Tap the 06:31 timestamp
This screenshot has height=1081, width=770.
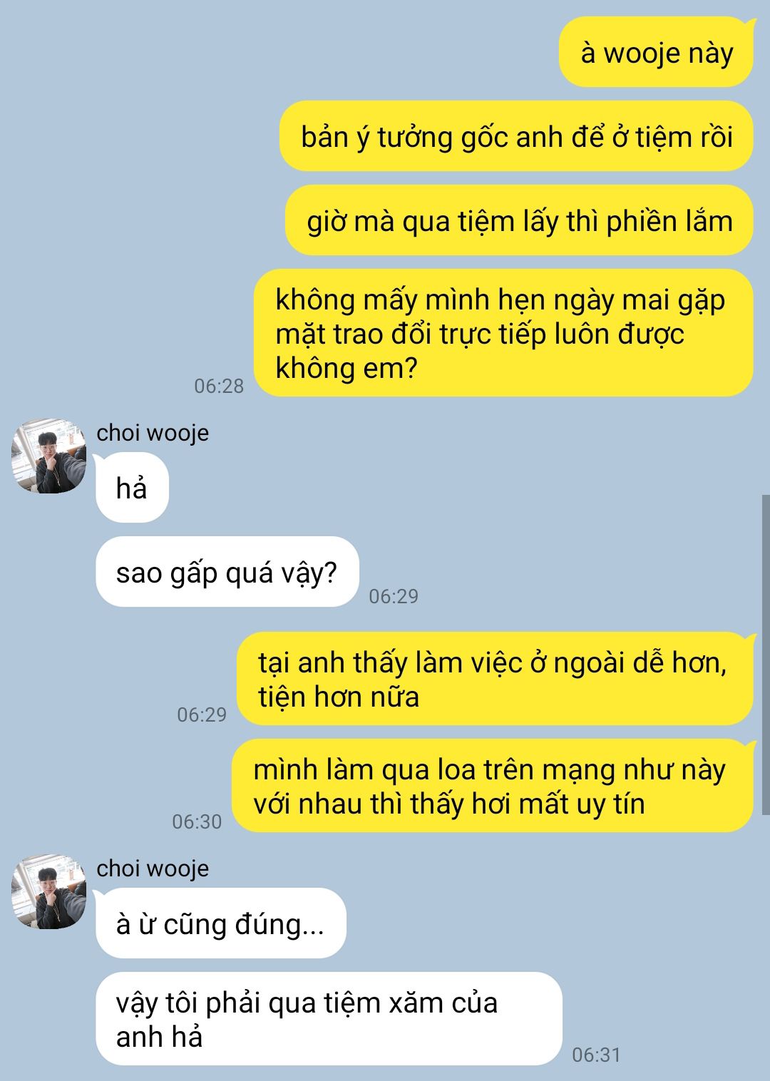tap(597, 1055)
